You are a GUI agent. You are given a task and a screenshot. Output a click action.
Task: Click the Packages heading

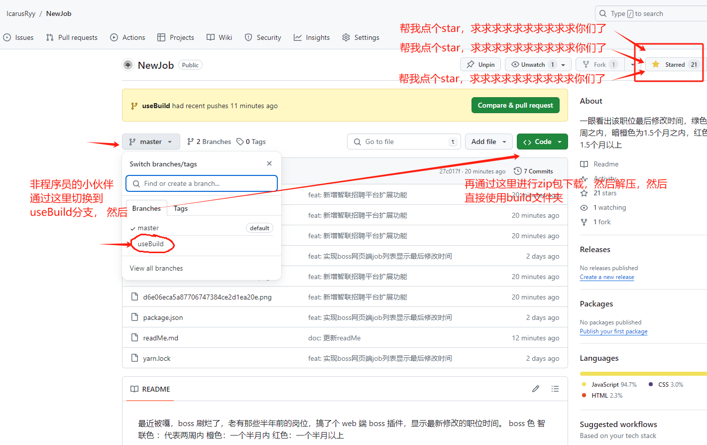(x=596, y=303)
